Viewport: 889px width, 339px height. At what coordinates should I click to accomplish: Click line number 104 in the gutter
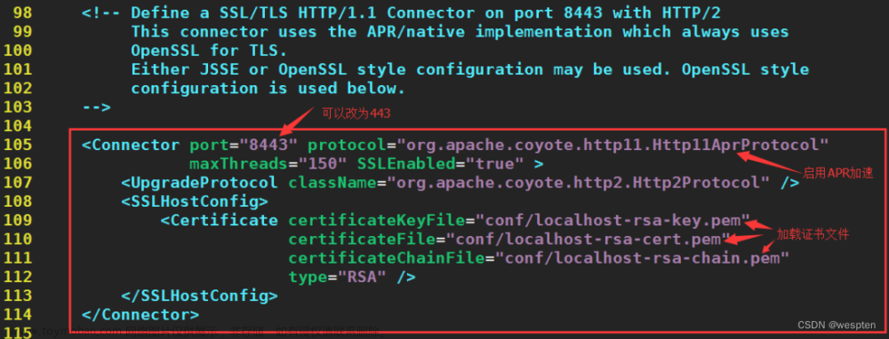point(17,126)
